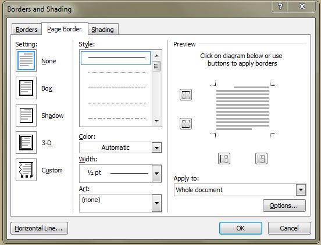Choose the Custom border setting icon
The width and height of the screenshot is (321, 245).
(x=26, y=170)
